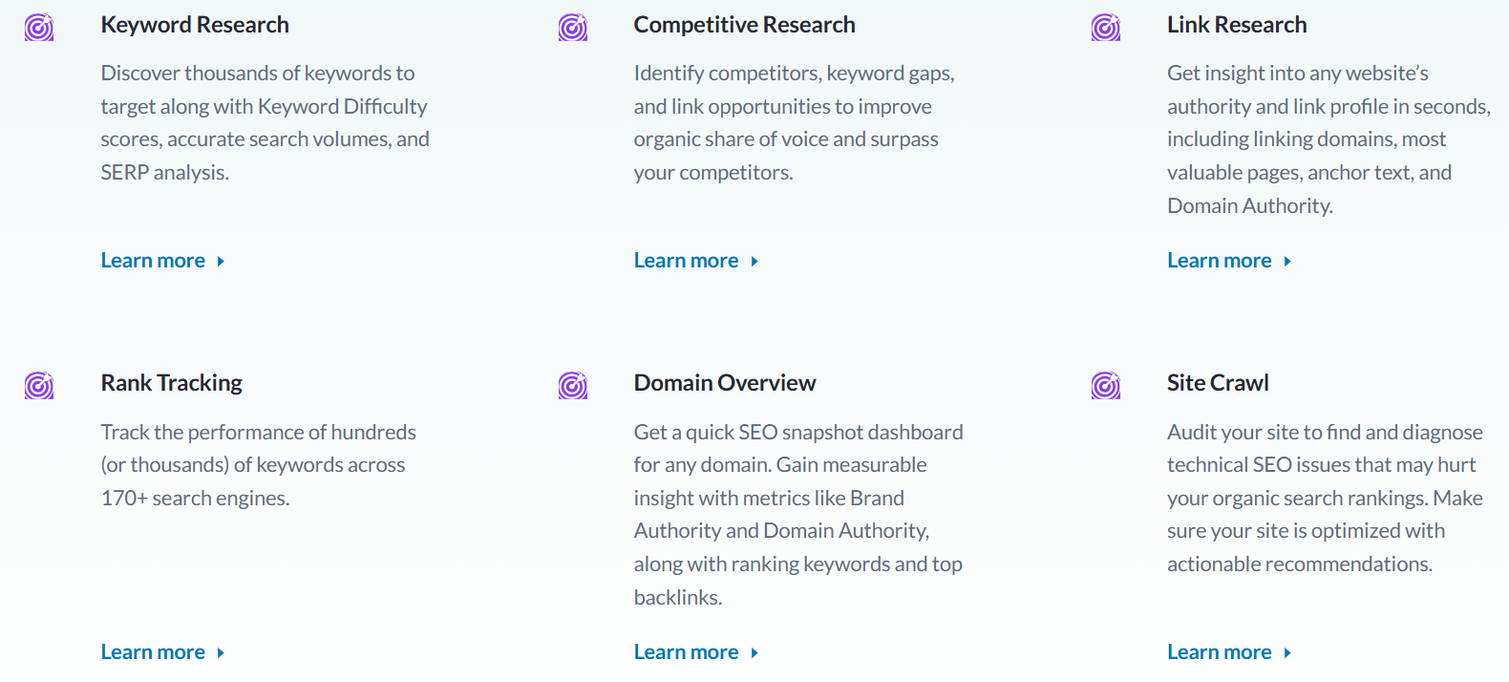Click the arrow after Site Crawl's Learn more
This screenshot has height=682, width=1509.
click(x=1287, y=653)
